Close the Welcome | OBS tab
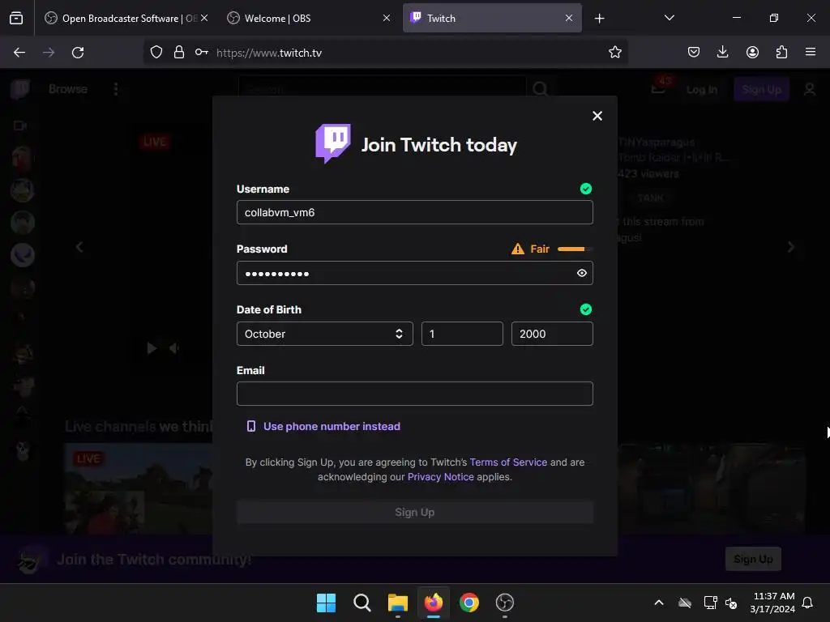This screenshot has height=622, width=830. [387, 18]
